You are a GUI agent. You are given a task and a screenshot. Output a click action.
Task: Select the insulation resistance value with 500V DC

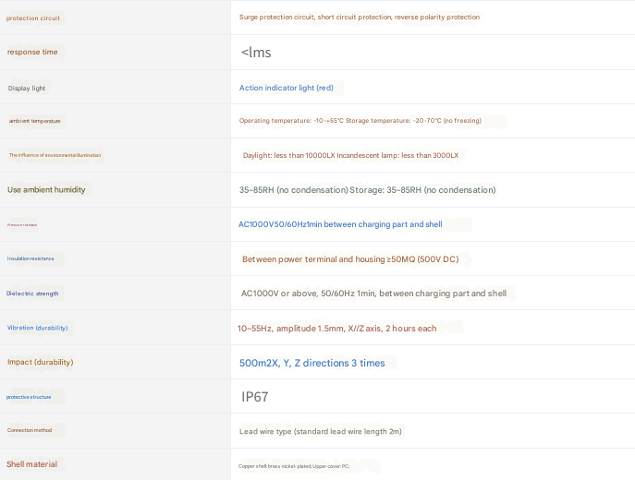pos(349,259)
